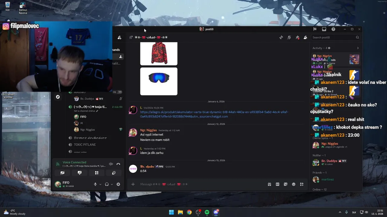This screenshot has height=217, width=387.
Task: Open the taskbar clock and date
Action: pyautogui.click(x=377, y=212)
